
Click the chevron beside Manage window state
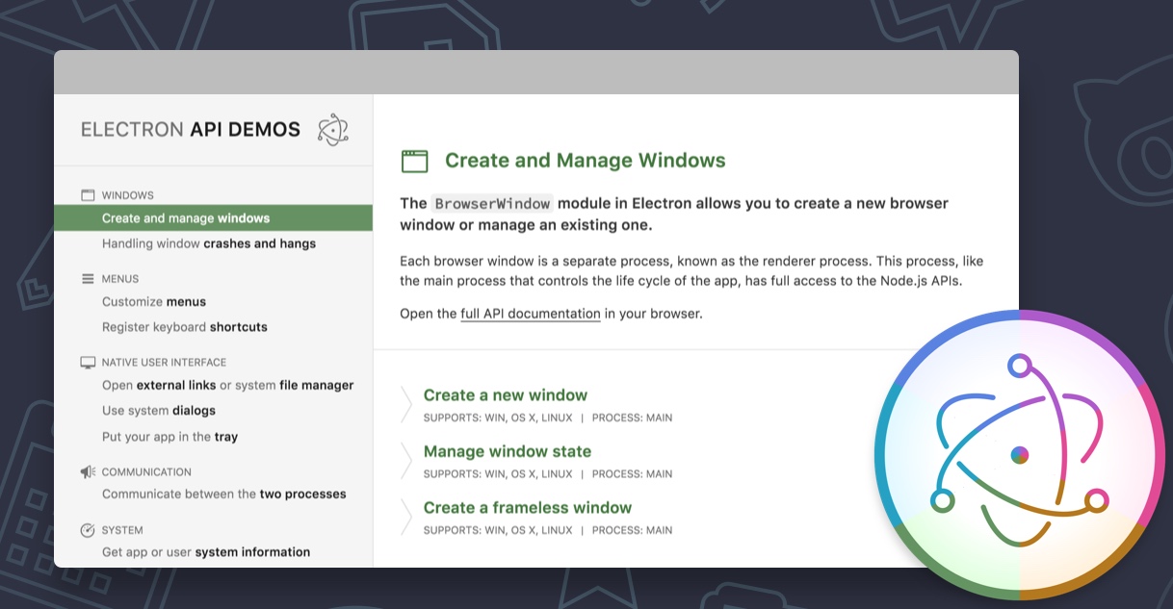(x=406, y=461)
